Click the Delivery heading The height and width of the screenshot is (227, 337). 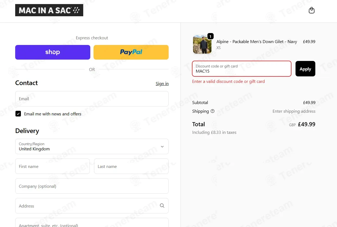(x=27, y=131)
